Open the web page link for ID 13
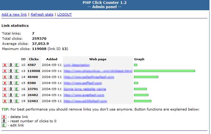The image size is (211, 134). pyautogui.click(x=98, y=71)
